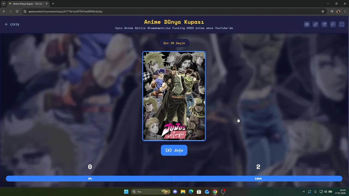Open Microsoft Edge from the taskbar
Screen dimensions: 349x196
click(191, 192)
